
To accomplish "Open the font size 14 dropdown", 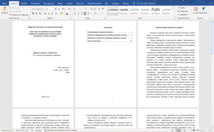I will click(49, 9).
